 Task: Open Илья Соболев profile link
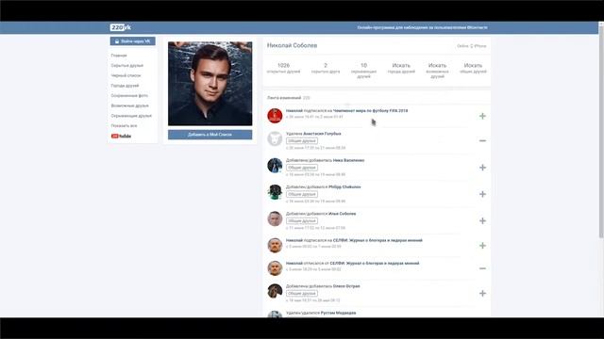[x=342, y=214]
